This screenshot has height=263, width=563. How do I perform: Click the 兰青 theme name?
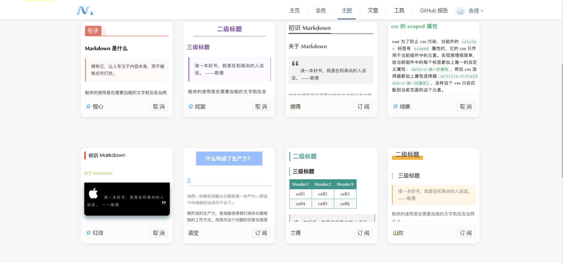coord(296,233)
